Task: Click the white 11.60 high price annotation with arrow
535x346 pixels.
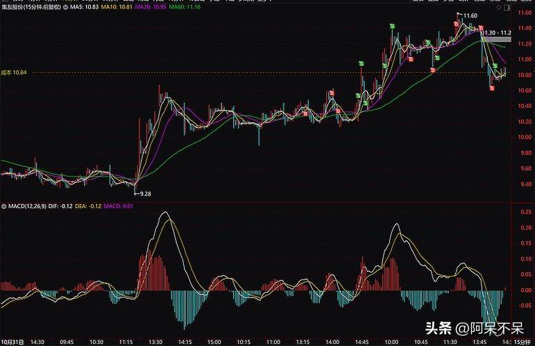Action: point(468,15)
